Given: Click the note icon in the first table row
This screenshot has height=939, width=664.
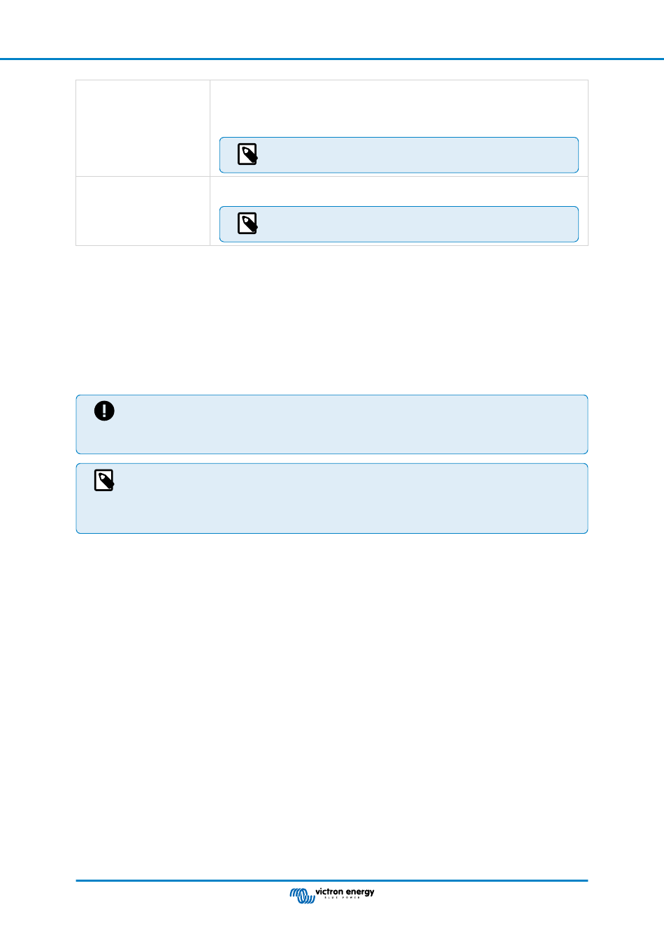Looking at the screenshot, I should pyautogui.click(x=247, y=154).
